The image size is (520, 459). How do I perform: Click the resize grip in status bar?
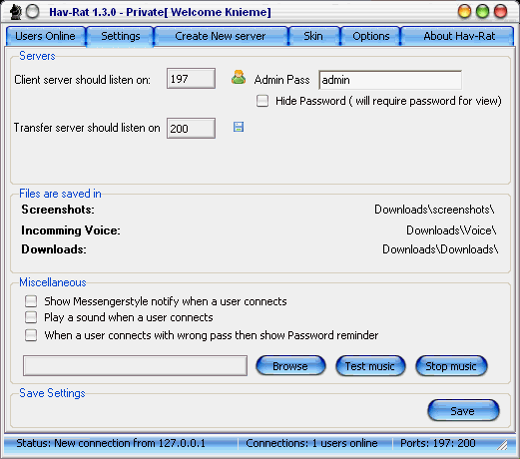tap(502, 445)
